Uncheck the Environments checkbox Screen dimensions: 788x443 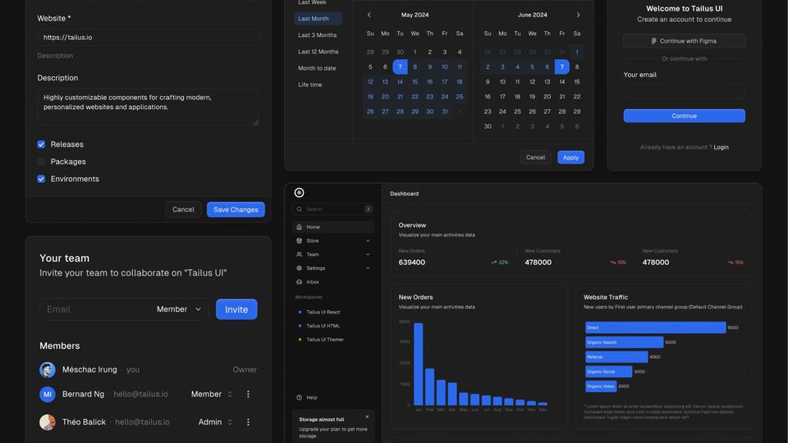41,179
